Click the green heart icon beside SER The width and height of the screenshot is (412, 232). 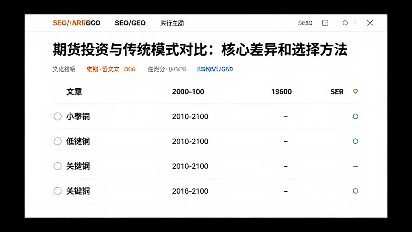click(x=356, y=91)
